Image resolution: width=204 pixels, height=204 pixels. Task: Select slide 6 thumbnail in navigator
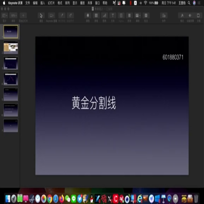click(11, 110)
